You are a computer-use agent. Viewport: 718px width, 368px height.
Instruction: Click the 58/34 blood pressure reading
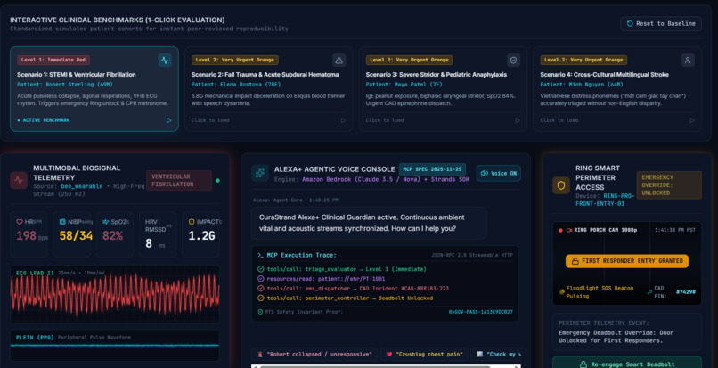(75, 236)
